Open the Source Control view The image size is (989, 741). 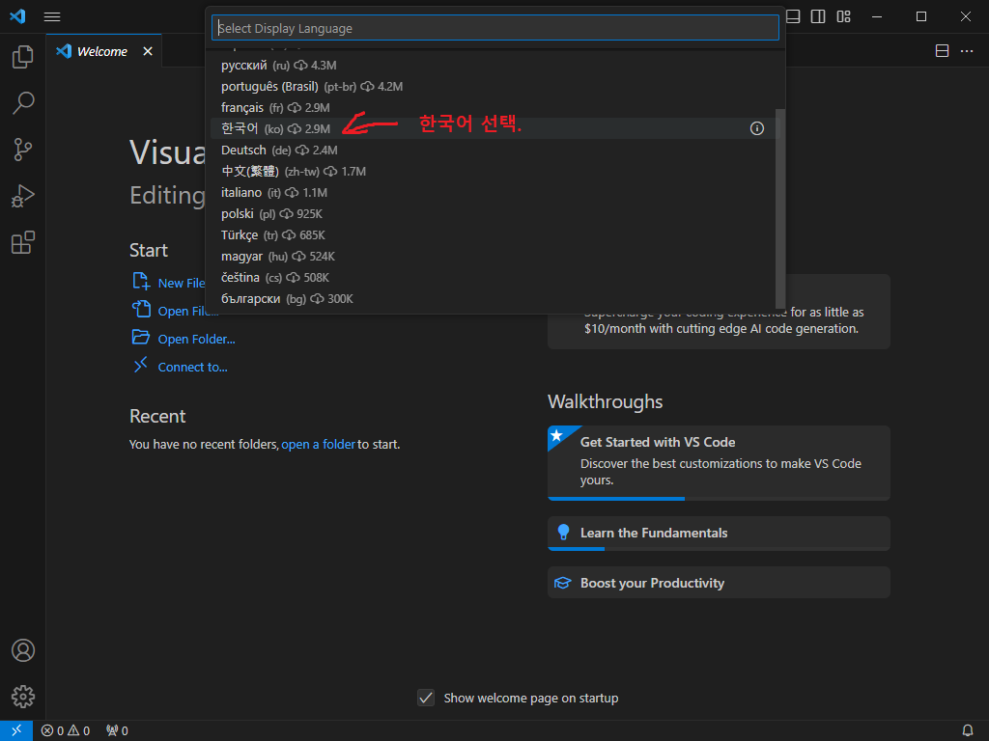[23, 150]
